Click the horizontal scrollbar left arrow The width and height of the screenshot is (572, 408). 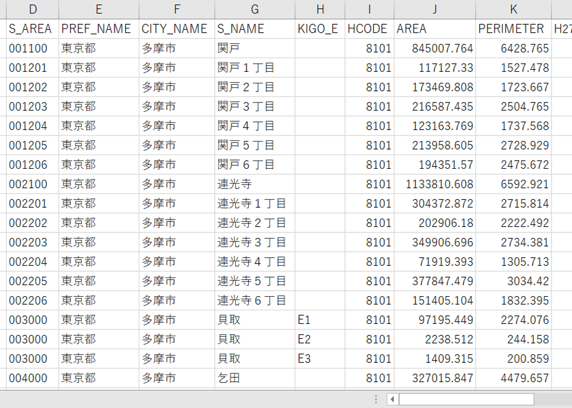(x=392, y=399)
